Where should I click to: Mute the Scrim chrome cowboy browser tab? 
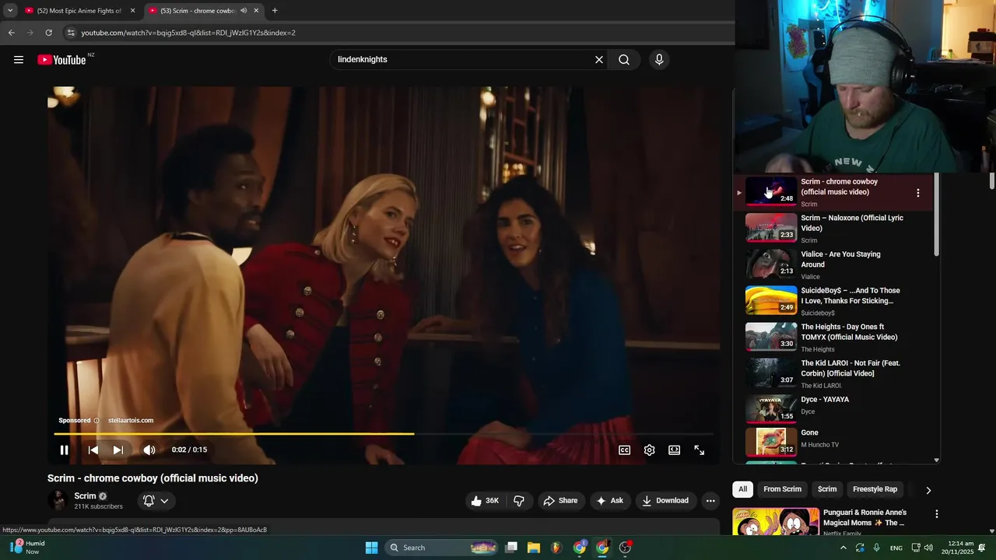244,11
